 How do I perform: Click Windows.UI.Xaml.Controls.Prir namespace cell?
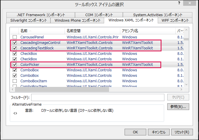pos(93,37)
